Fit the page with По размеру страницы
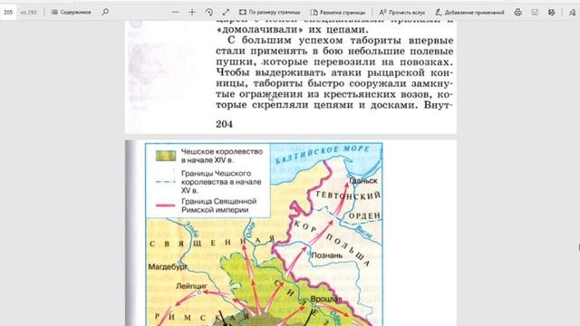580x326 pixels. (270, 12)
